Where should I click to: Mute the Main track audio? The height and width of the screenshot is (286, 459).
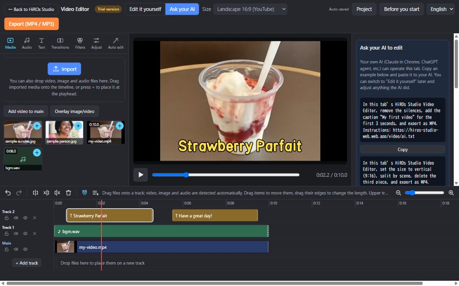coord(16,249)
